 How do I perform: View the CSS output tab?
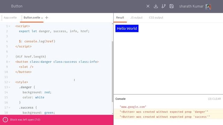[x=156, y=18]
